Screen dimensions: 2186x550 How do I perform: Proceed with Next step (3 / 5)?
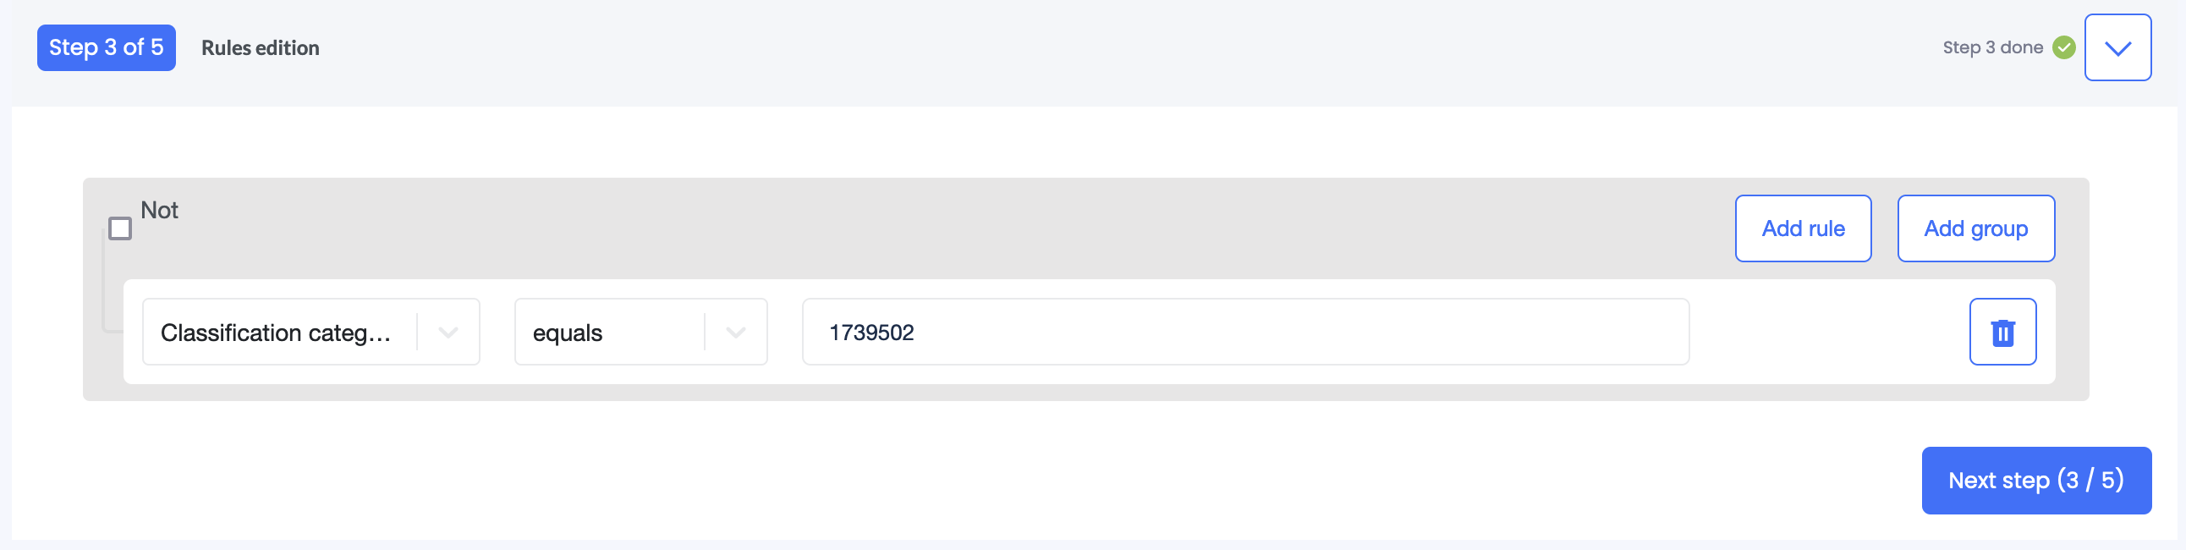(2035, 480)
